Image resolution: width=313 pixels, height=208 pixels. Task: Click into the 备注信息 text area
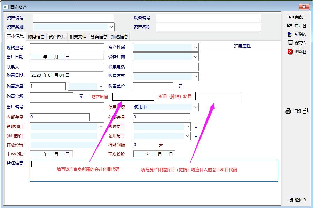(x=154, y=170)
